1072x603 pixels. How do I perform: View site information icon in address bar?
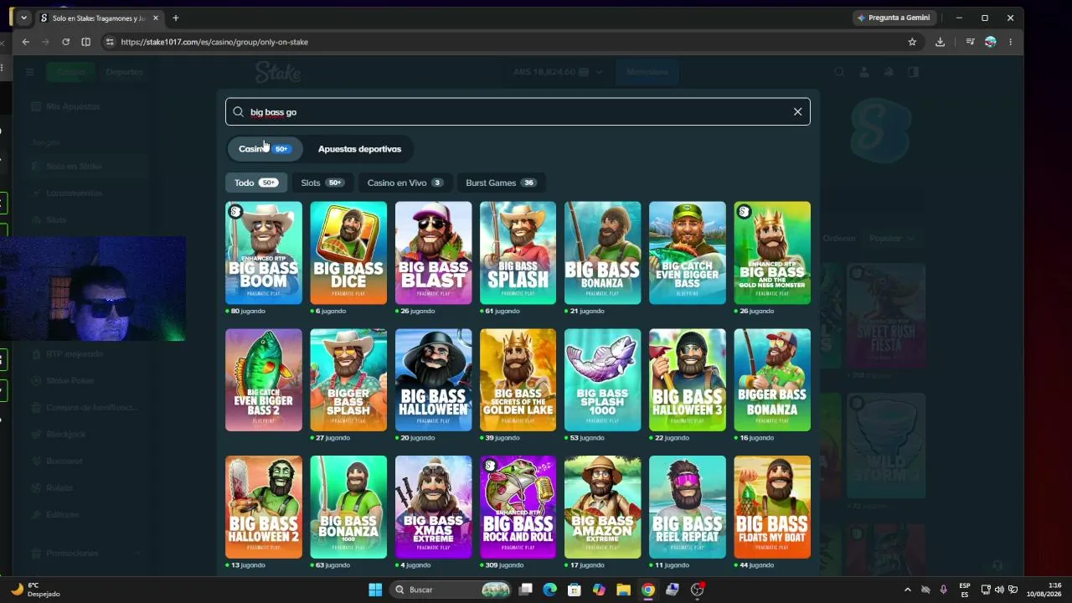pyautogui.click(x=110, y=42)
